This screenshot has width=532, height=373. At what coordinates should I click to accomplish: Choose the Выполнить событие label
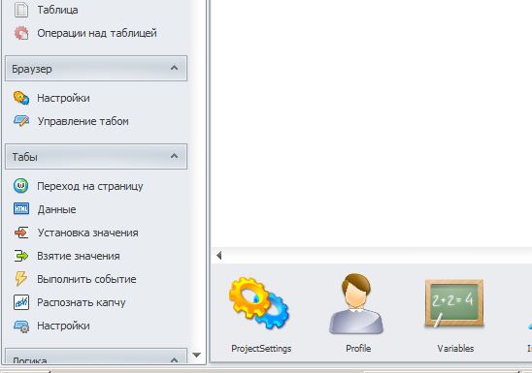click(x=86, y=279)
